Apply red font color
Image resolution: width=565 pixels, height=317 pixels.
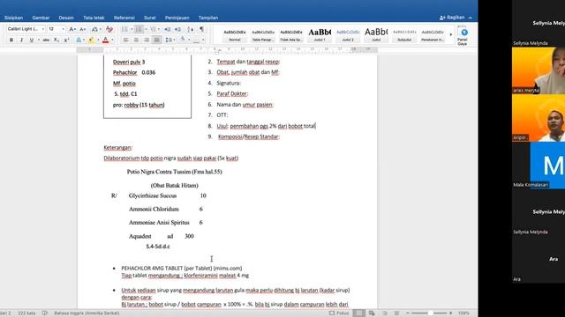(106, 40)
